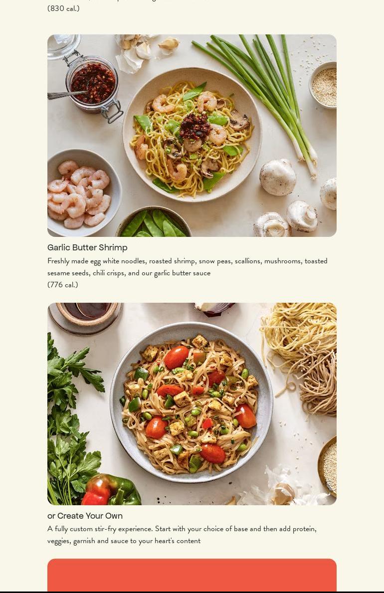Screen dimensions: 384x593
Task: Select the 'or Create Your Own' heading
Action: pyautogui.click(x=85, y=516)
